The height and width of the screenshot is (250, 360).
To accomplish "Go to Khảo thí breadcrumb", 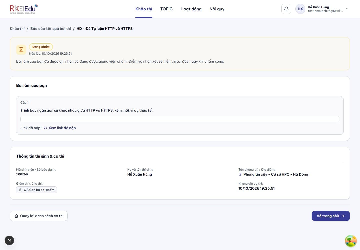I will click(17, 29).
